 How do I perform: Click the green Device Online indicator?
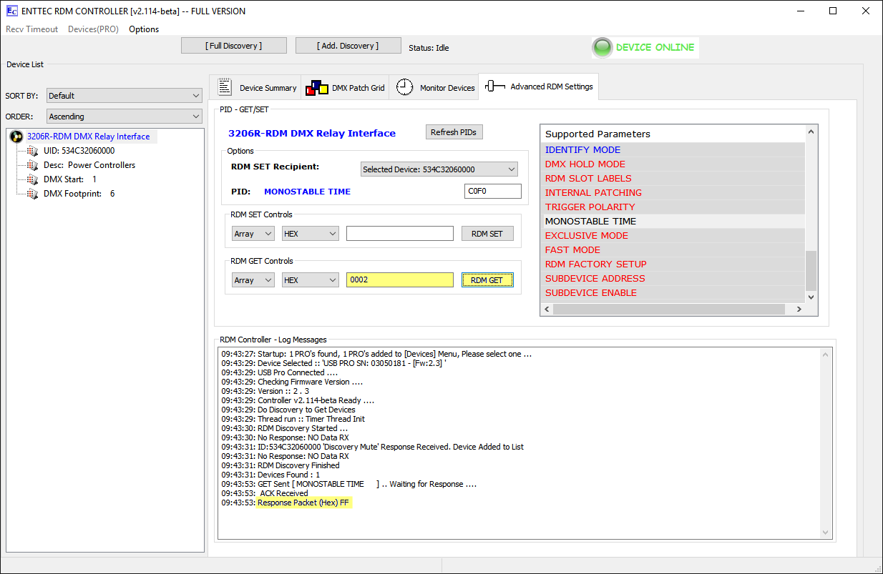(x=603, y=48)
